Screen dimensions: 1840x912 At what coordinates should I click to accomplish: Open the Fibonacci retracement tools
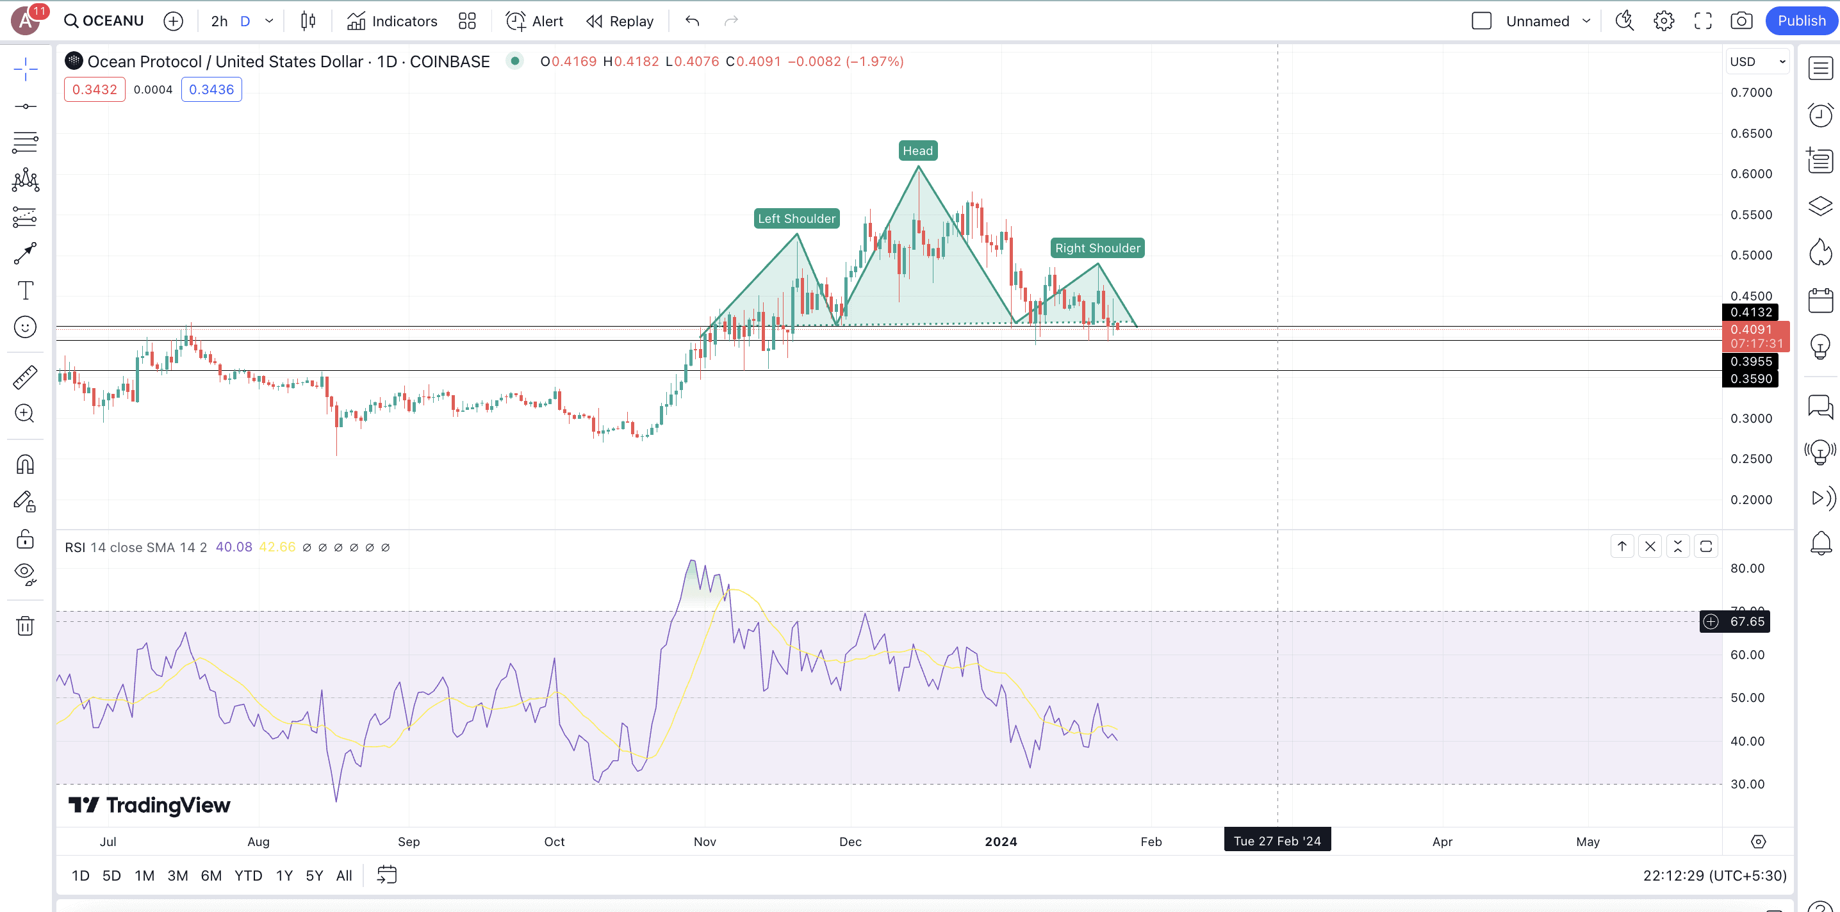pos(25,143)
